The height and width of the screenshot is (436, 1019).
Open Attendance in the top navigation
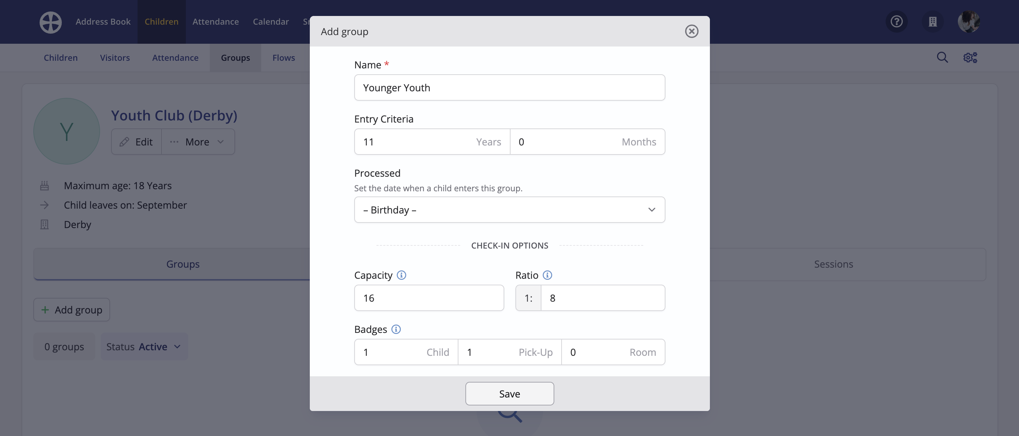[x=216, y=22]
